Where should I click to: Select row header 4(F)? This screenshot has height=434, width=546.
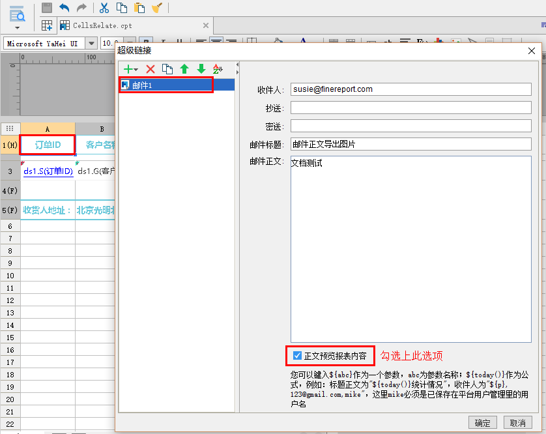coord(10,190)
